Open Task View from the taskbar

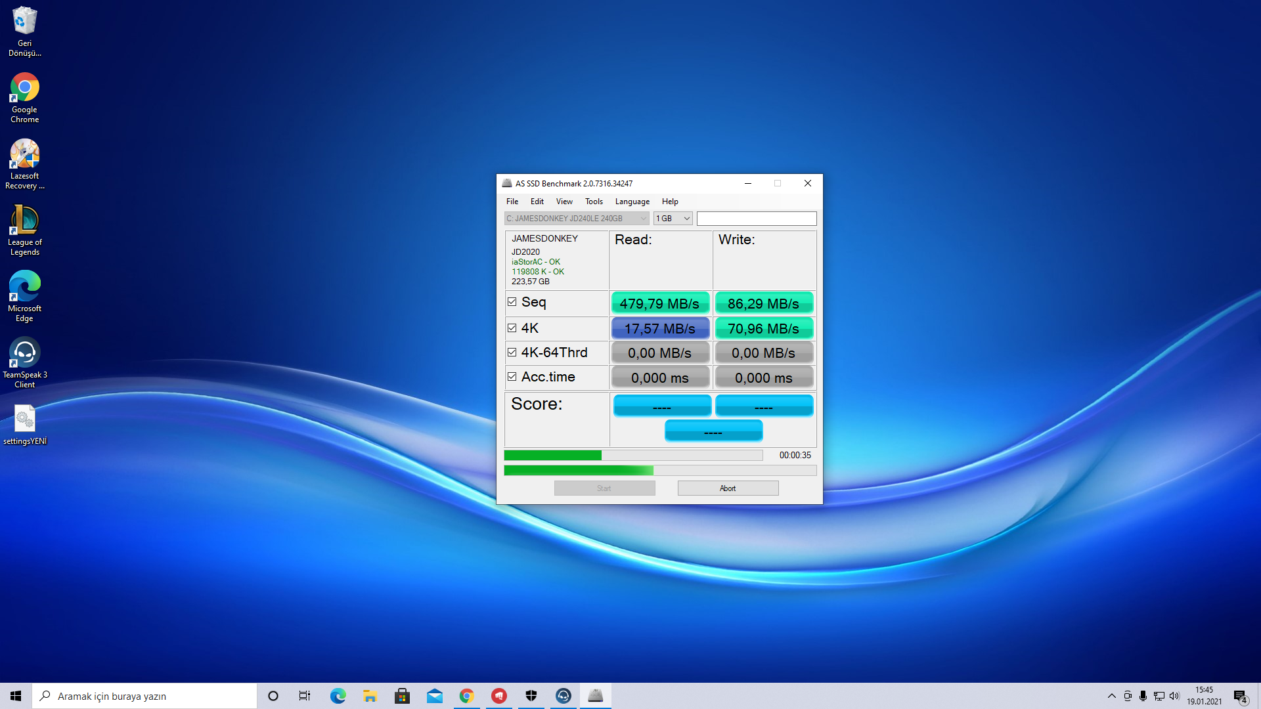(305, 696)
